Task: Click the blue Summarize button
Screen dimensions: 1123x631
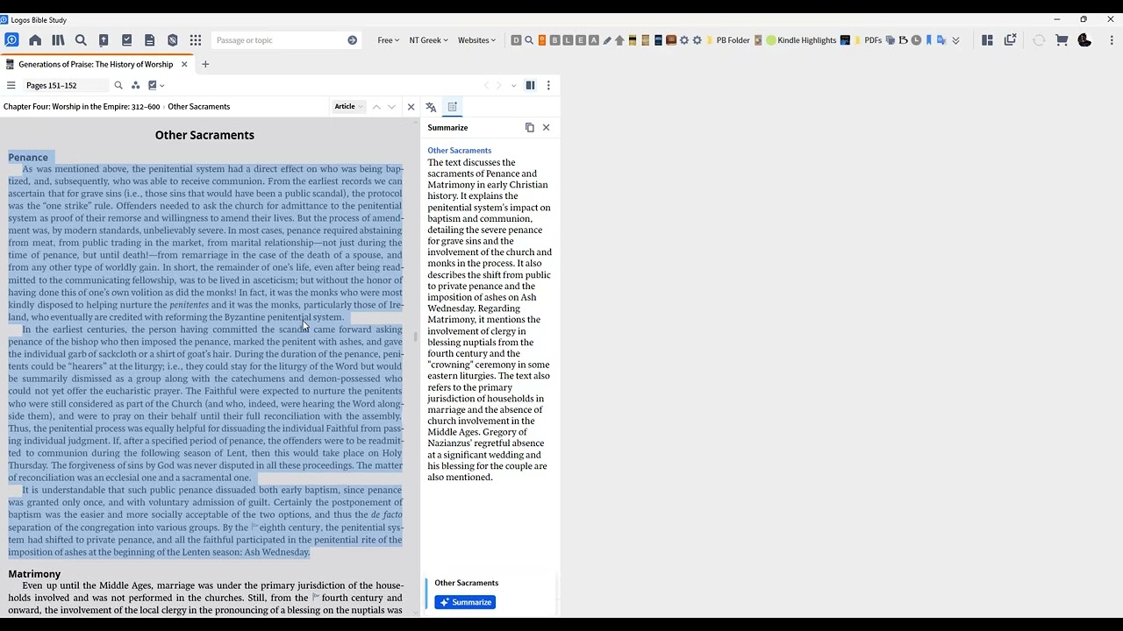Action: 465,602
